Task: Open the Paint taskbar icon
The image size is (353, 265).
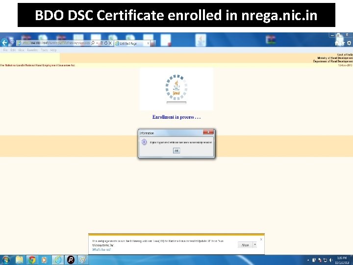Action: [83, 260]
